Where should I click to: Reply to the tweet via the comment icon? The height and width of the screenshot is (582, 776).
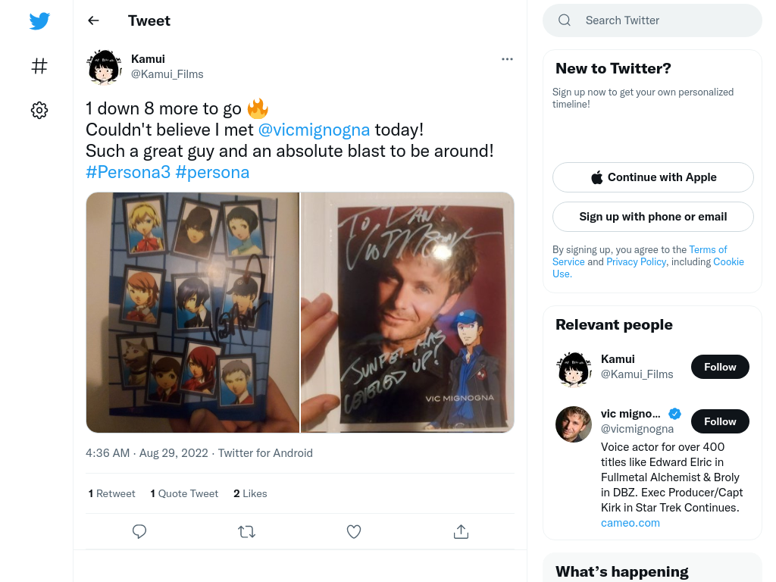point(139,531)
